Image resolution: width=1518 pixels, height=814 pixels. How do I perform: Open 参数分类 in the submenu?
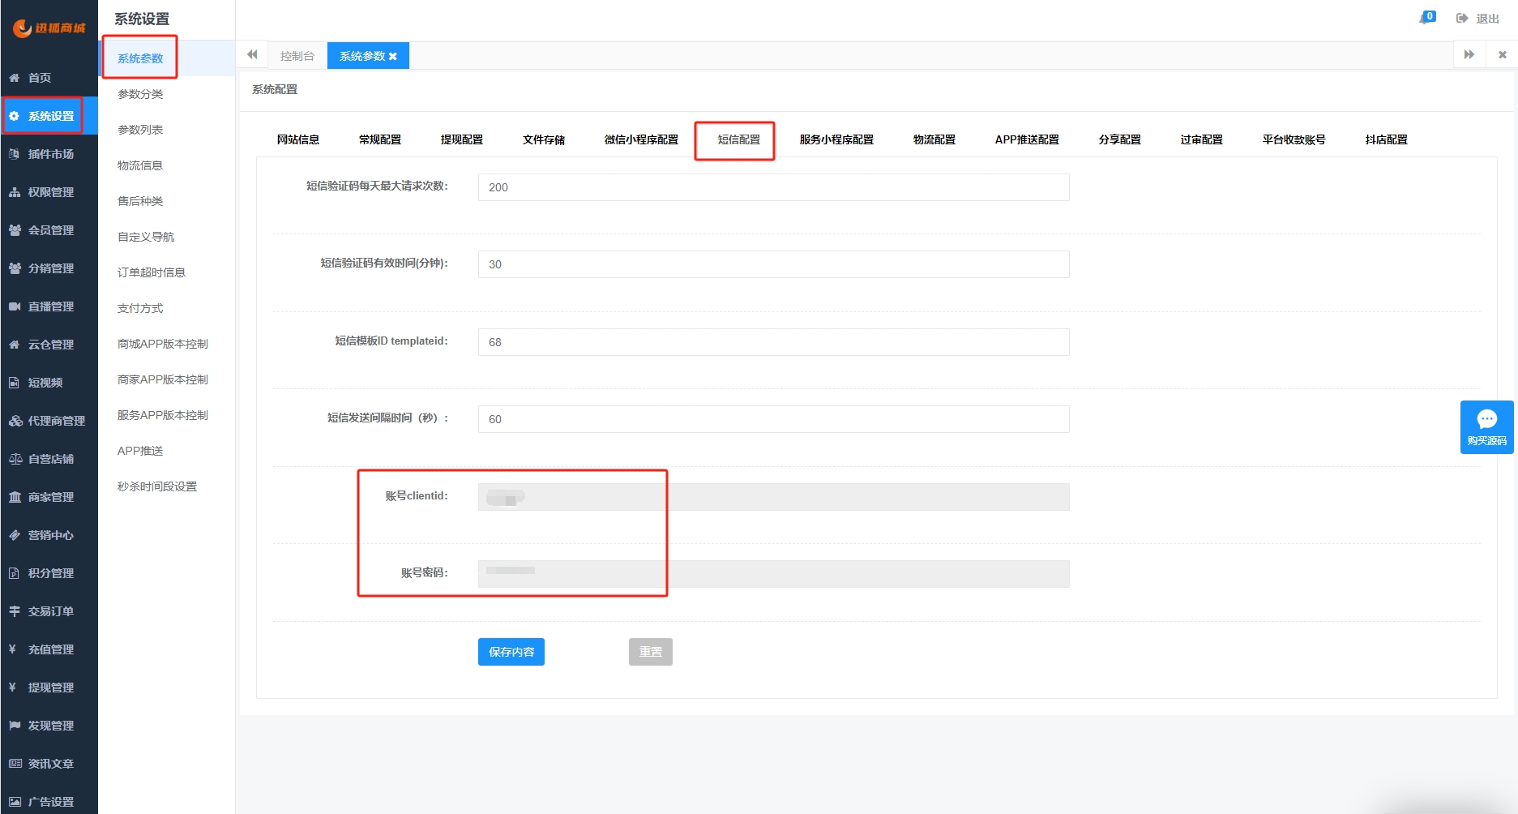pos(140,94)
